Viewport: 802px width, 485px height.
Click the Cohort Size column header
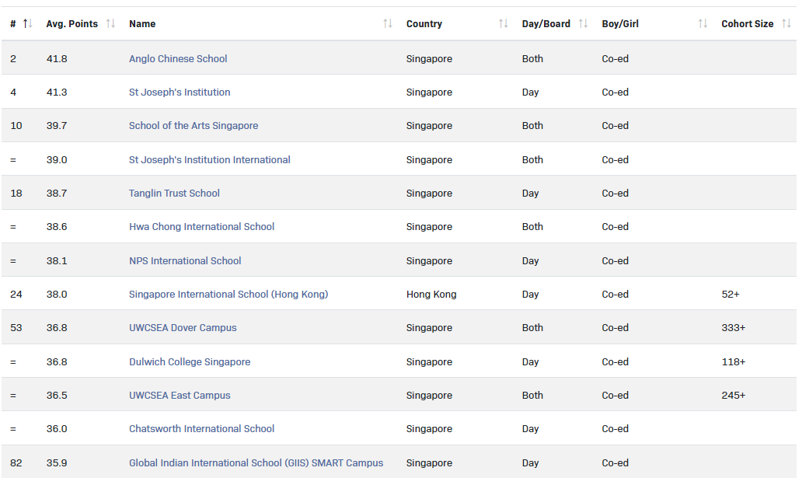click(747, 23)
